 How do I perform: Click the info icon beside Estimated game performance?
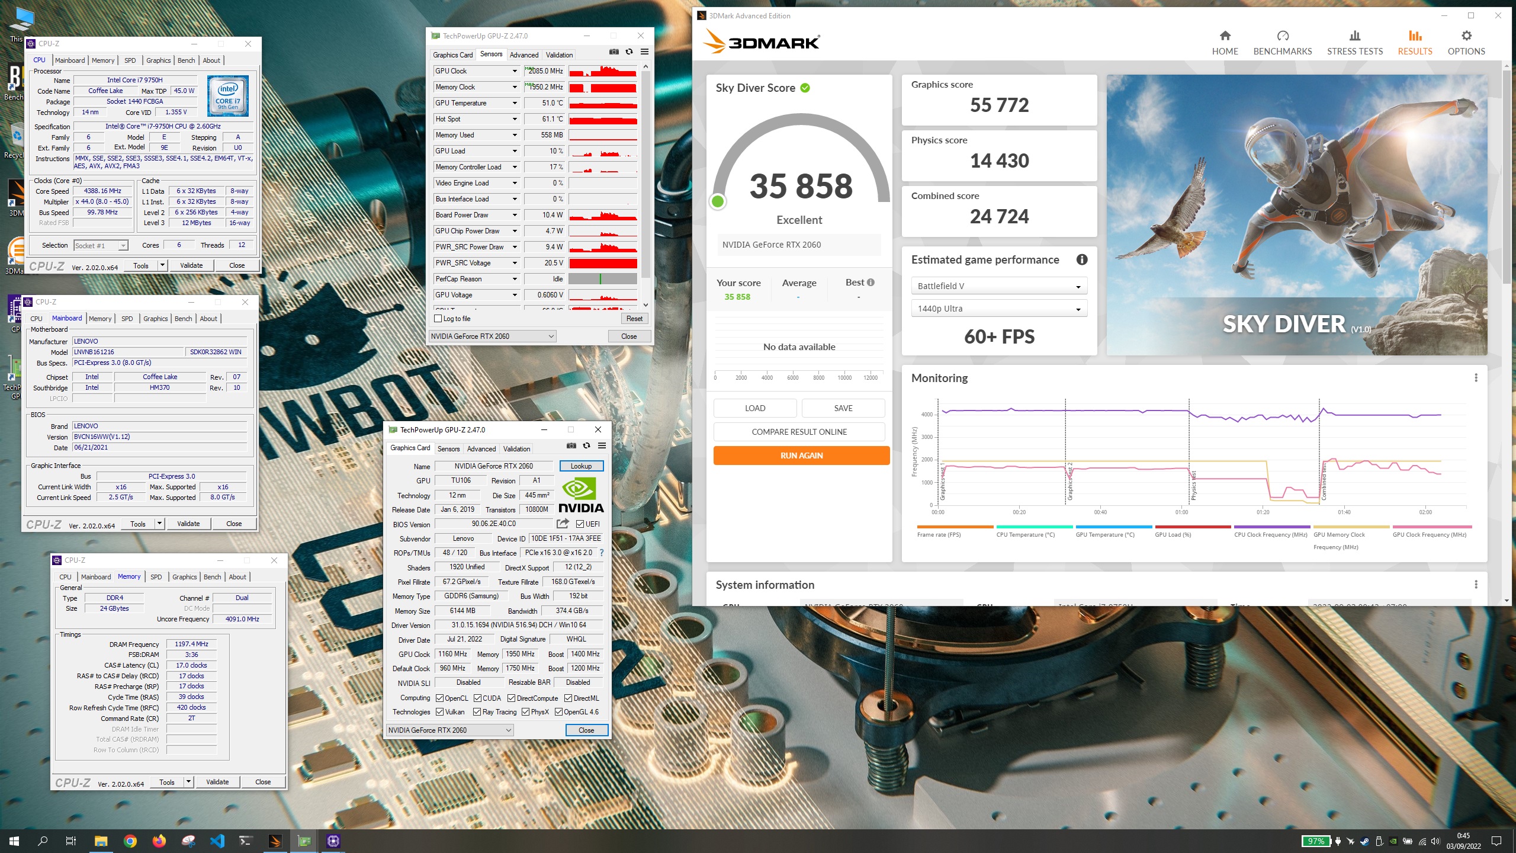pos(1081,259)
